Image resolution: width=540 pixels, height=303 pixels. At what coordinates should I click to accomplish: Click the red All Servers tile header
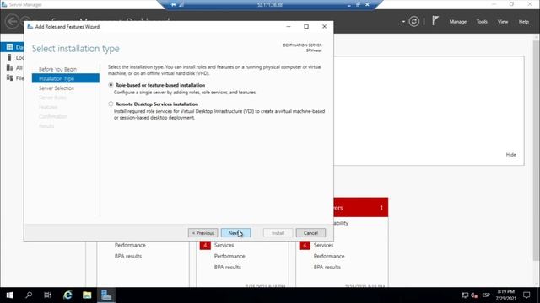pyautogui.click(x=360, y=208)
